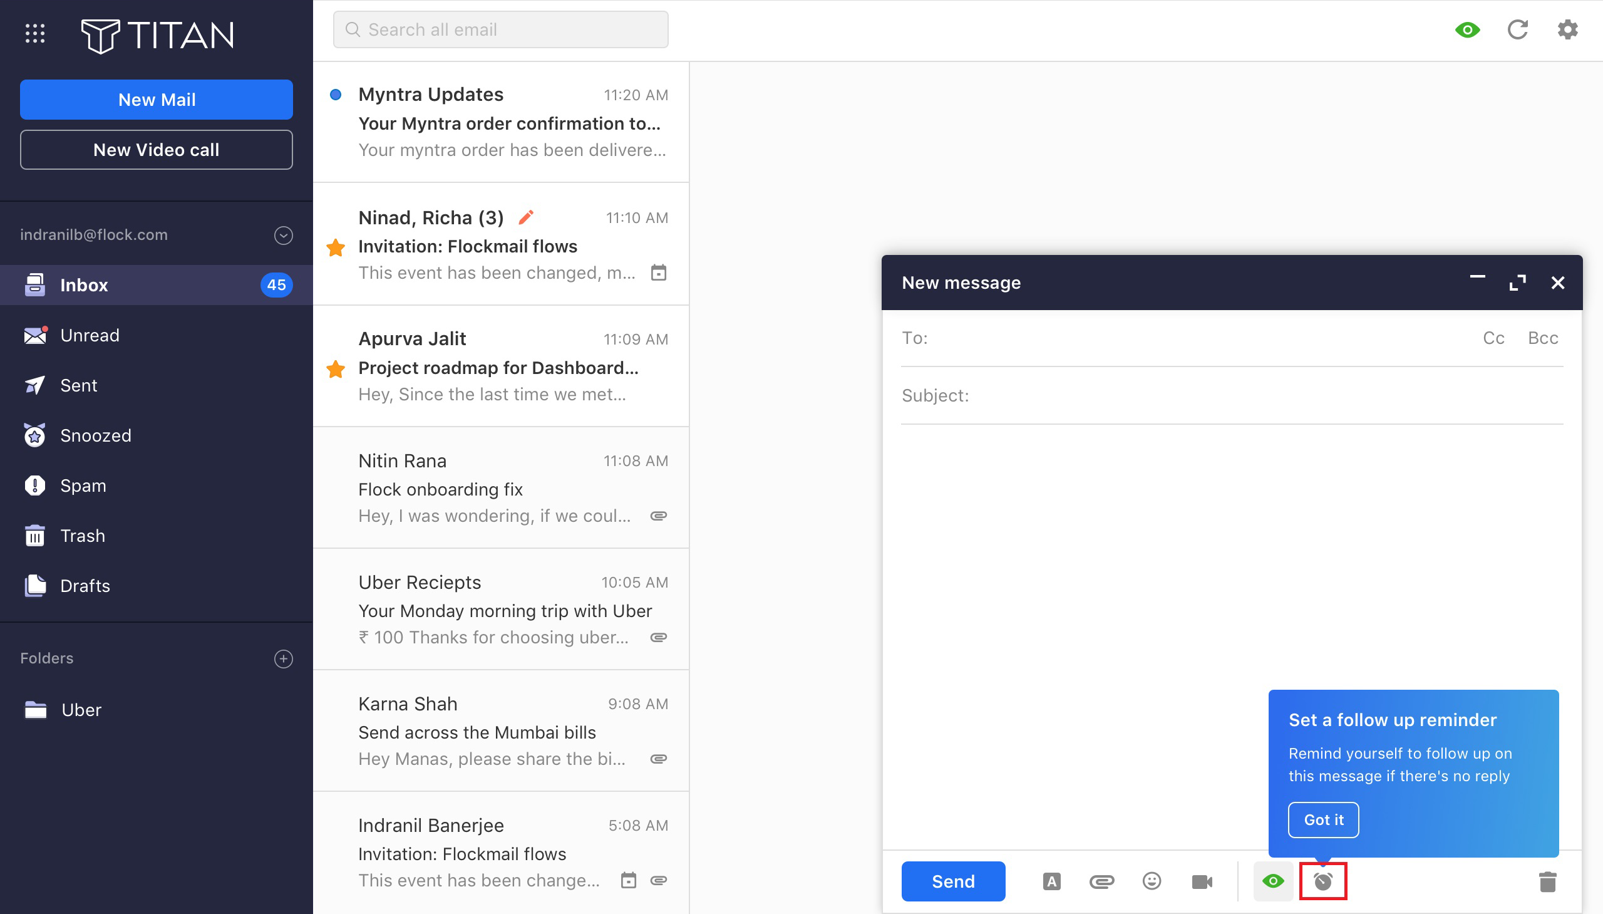Expand account dropdown for indranilb@flock.com
This screenshot has width=1603, height=914.
point(284,235)
